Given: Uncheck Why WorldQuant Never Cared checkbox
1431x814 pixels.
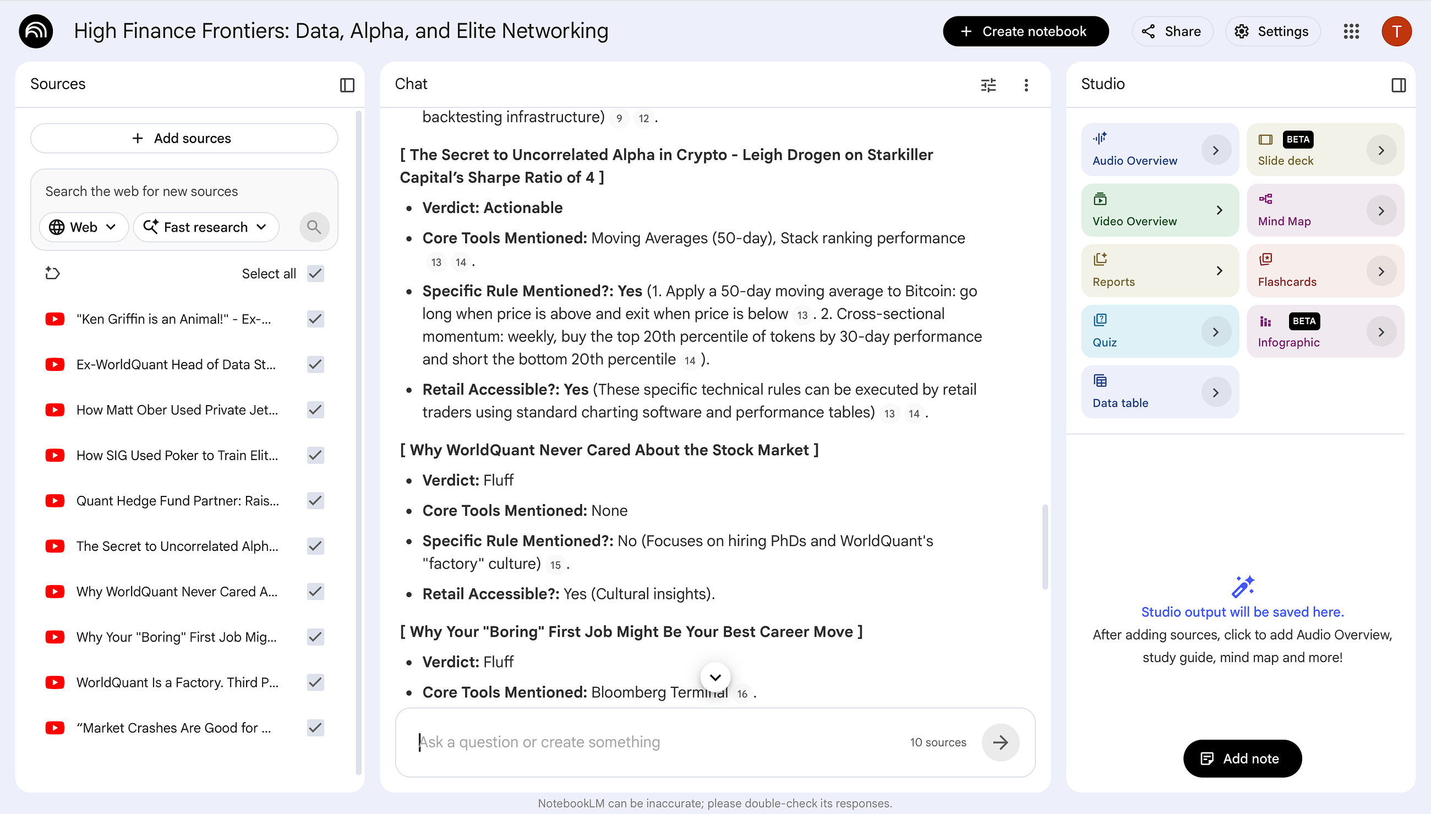Looking at the screenshot, I should (316, 592).
